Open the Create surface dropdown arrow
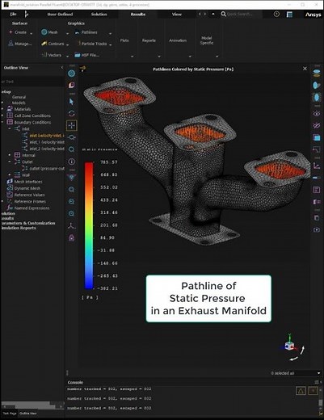Viewport: 324px width, 420px height. click(32, 34)
